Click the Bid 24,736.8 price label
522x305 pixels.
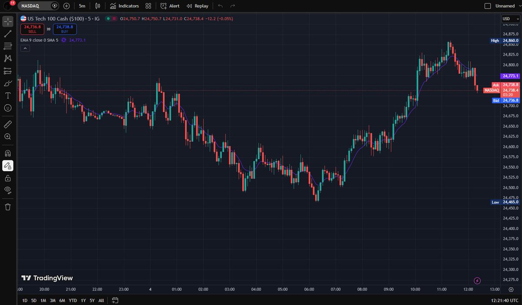pos(505,100)
